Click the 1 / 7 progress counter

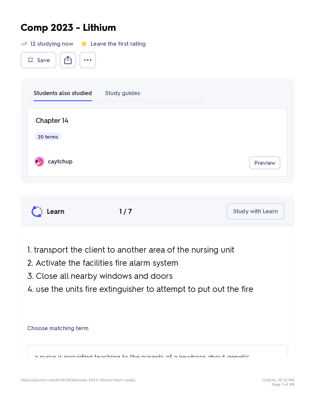coord(126,212)
